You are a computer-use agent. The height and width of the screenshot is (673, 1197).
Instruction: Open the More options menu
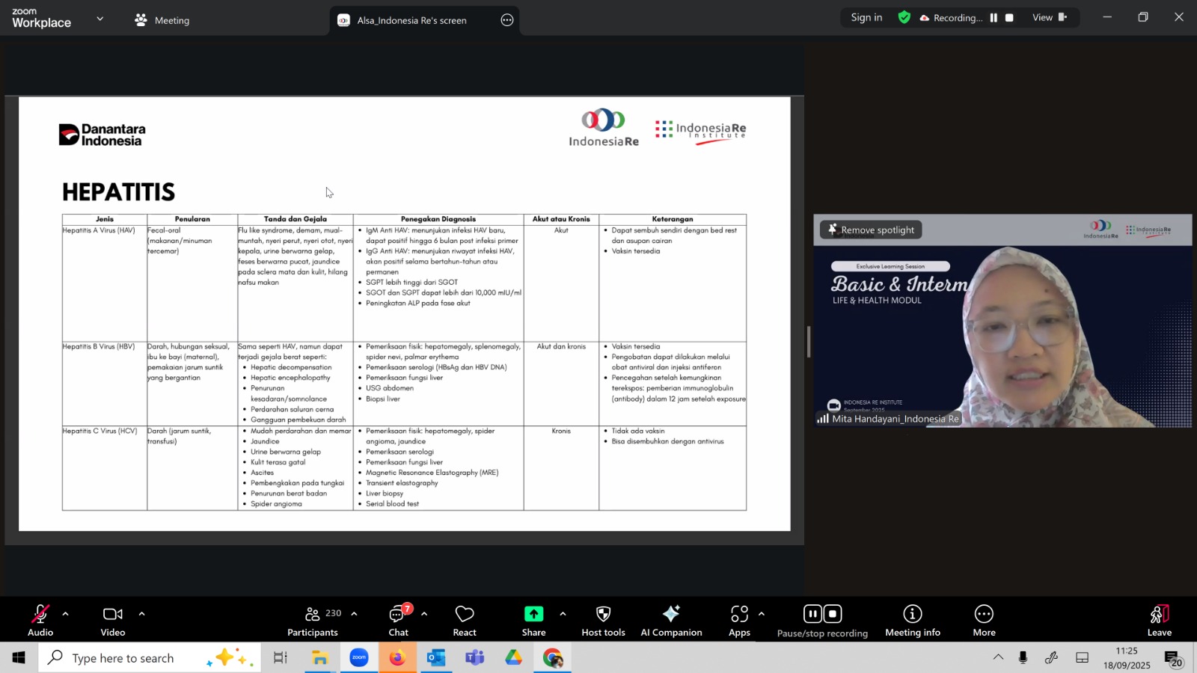coord(984,621)
